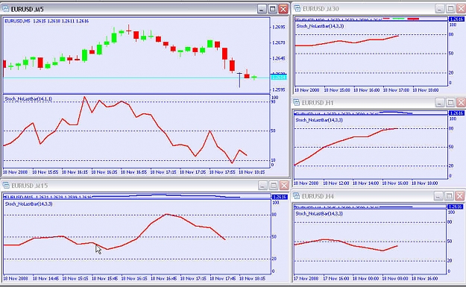This screenshot has height=287, width=466.
Task: Click the chart icon of EURUSD,H1 window
Action: click(x=296, y=103)
